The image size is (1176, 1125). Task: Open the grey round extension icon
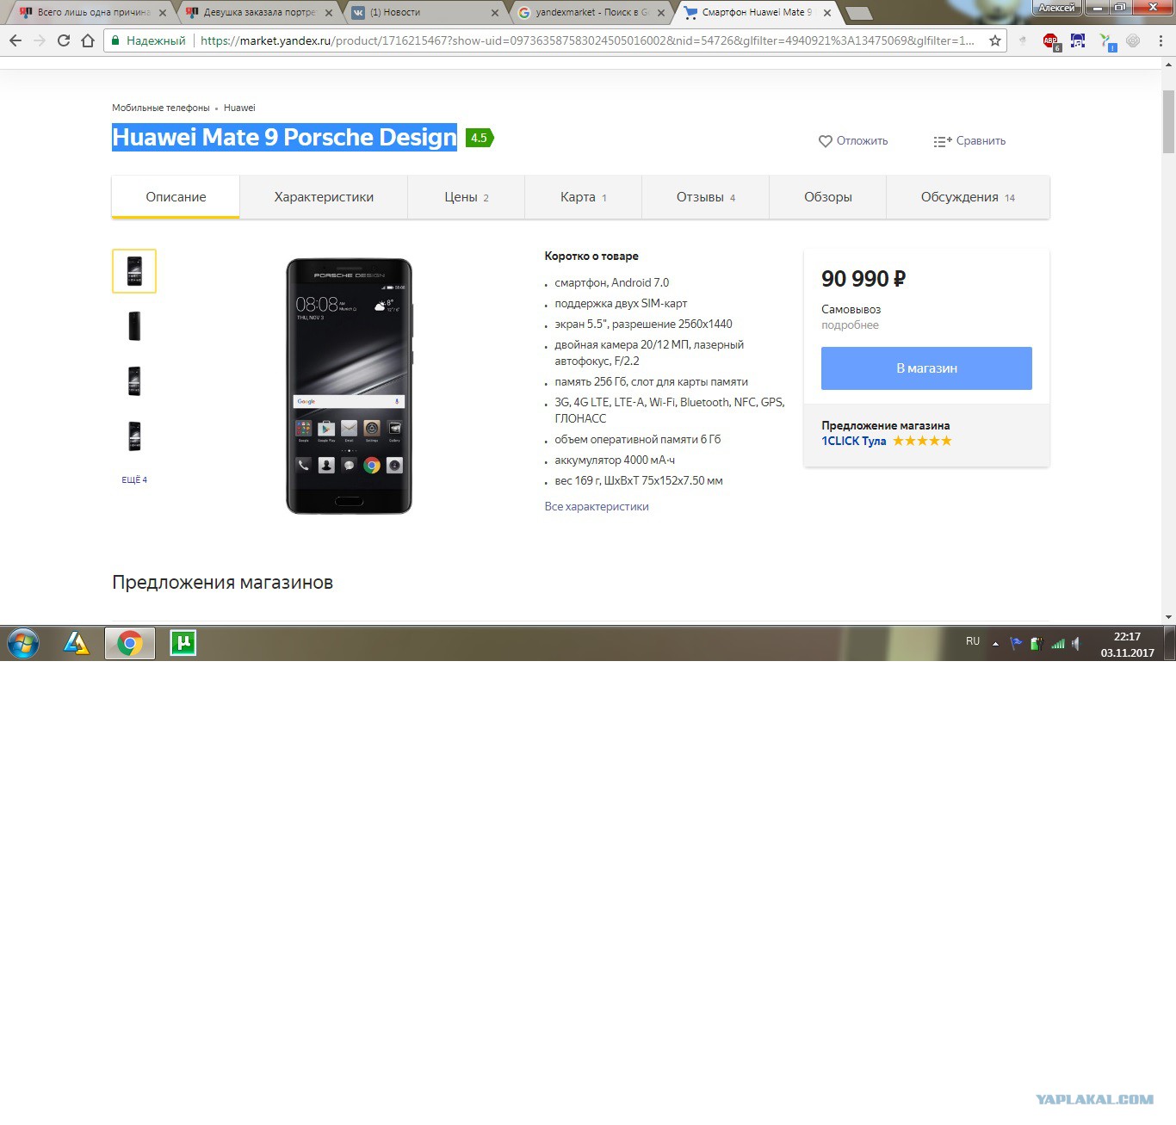(1133, 40)
